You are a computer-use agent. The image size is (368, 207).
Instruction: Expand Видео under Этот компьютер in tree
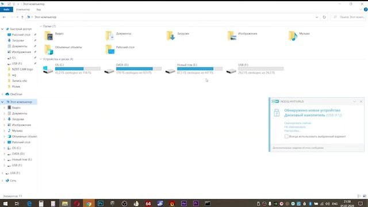pos(4,108)
